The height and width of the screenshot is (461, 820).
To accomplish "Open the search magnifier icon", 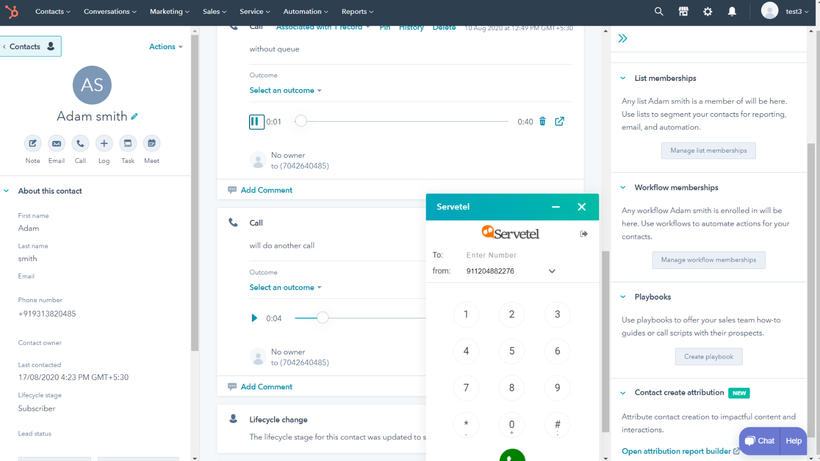I will click(659, 11).
